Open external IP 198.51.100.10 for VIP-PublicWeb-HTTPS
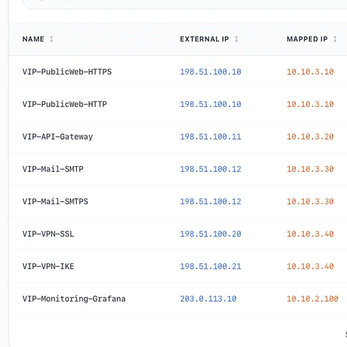Screen dimensions: 347x347 pyautogui.click(x=210, y=72)
